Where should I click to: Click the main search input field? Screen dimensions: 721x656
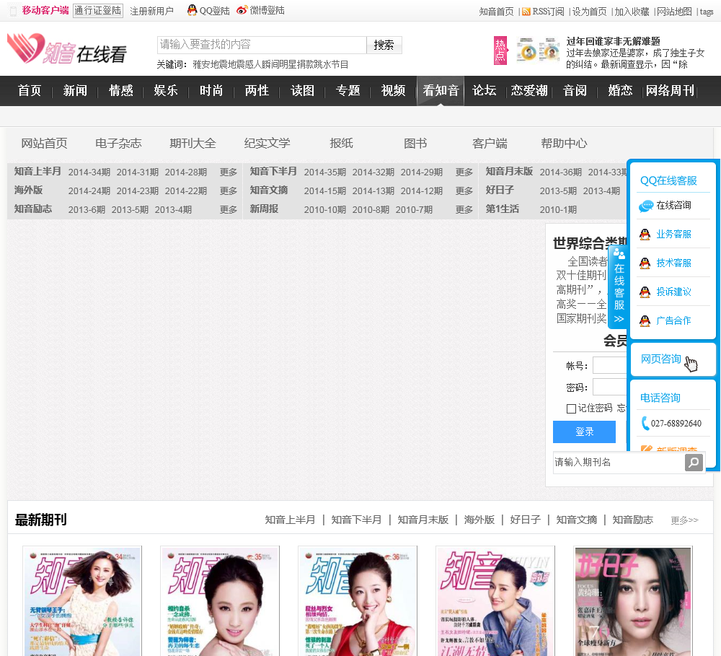click(262, 45)
